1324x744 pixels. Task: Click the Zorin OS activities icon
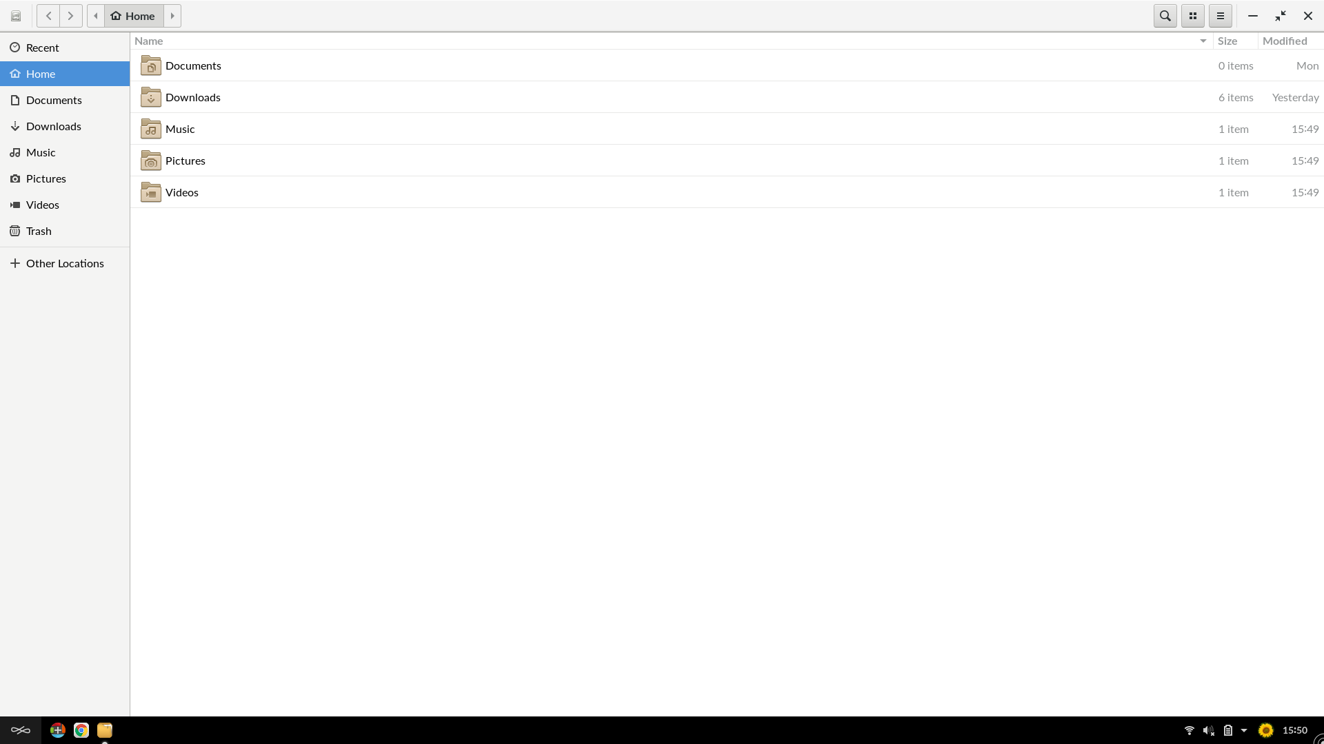20,730
